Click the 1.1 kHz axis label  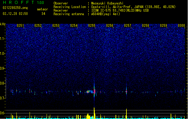tap(2, 39)
